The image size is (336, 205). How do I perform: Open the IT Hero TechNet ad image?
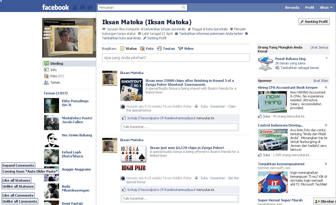pos(273,182)
